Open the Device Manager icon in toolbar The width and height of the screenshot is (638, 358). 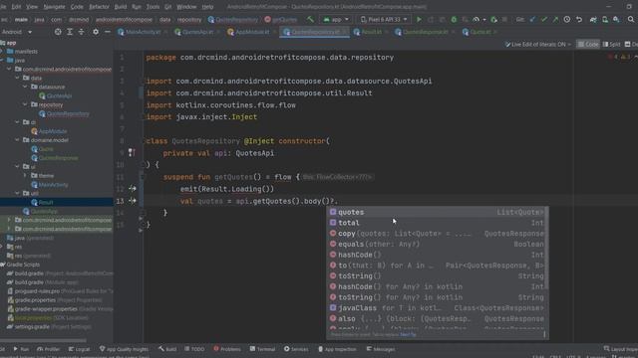605,20
